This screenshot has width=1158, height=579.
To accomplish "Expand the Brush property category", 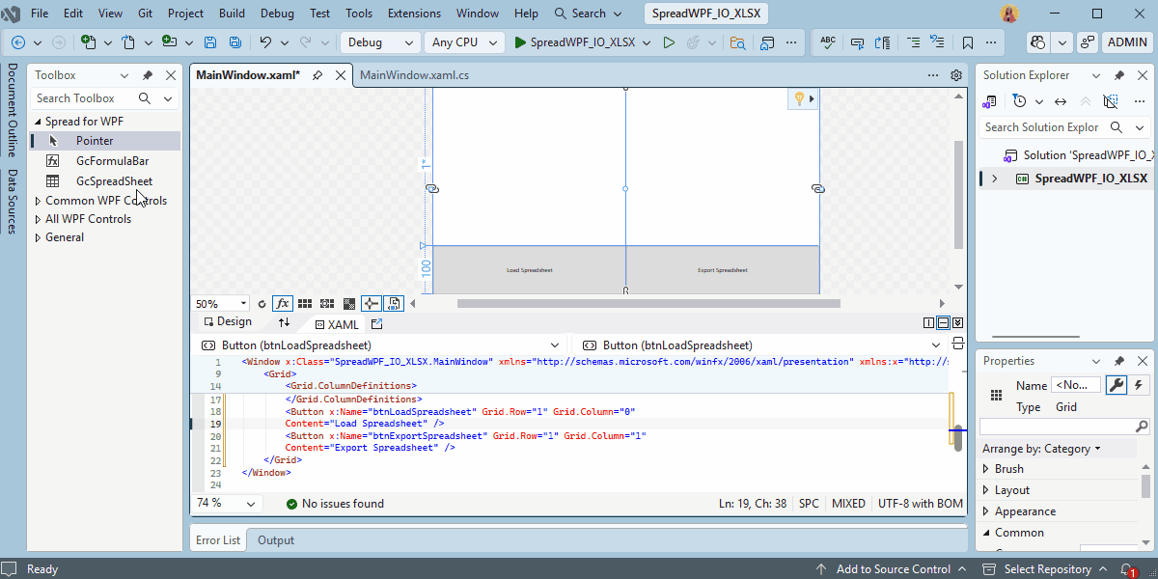I will (985, 469).
